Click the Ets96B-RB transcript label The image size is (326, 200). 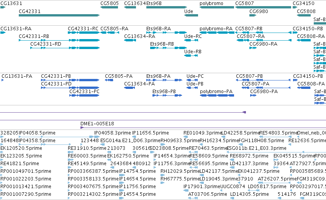tap(162, 44)
